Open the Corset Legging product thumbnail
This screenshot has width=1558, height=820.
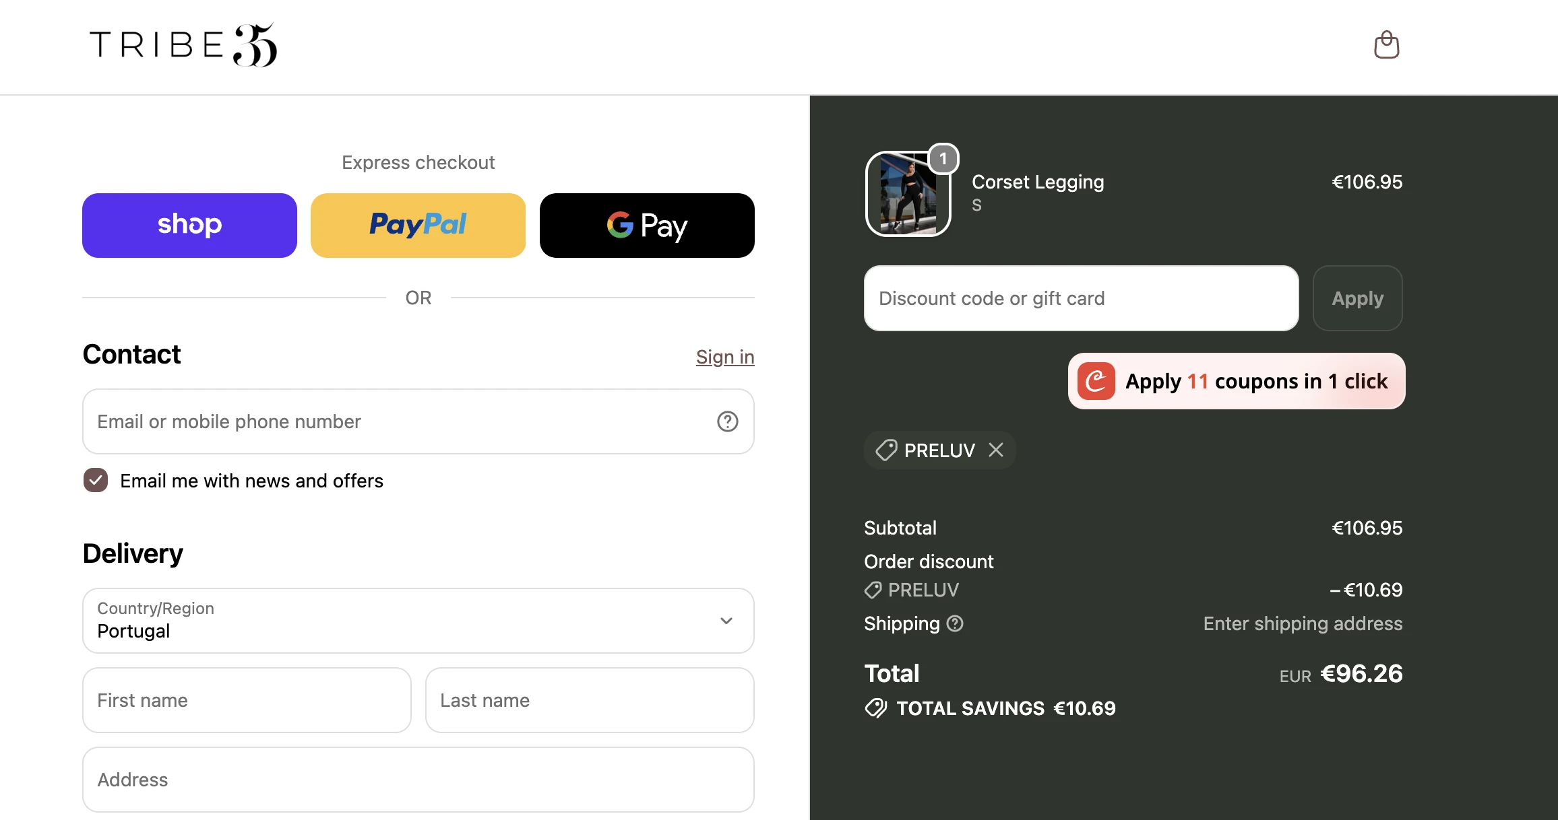(908, 194)
